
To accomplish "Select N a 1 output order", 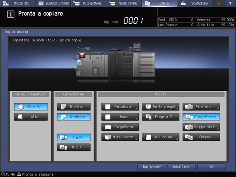I will (74, 147).
